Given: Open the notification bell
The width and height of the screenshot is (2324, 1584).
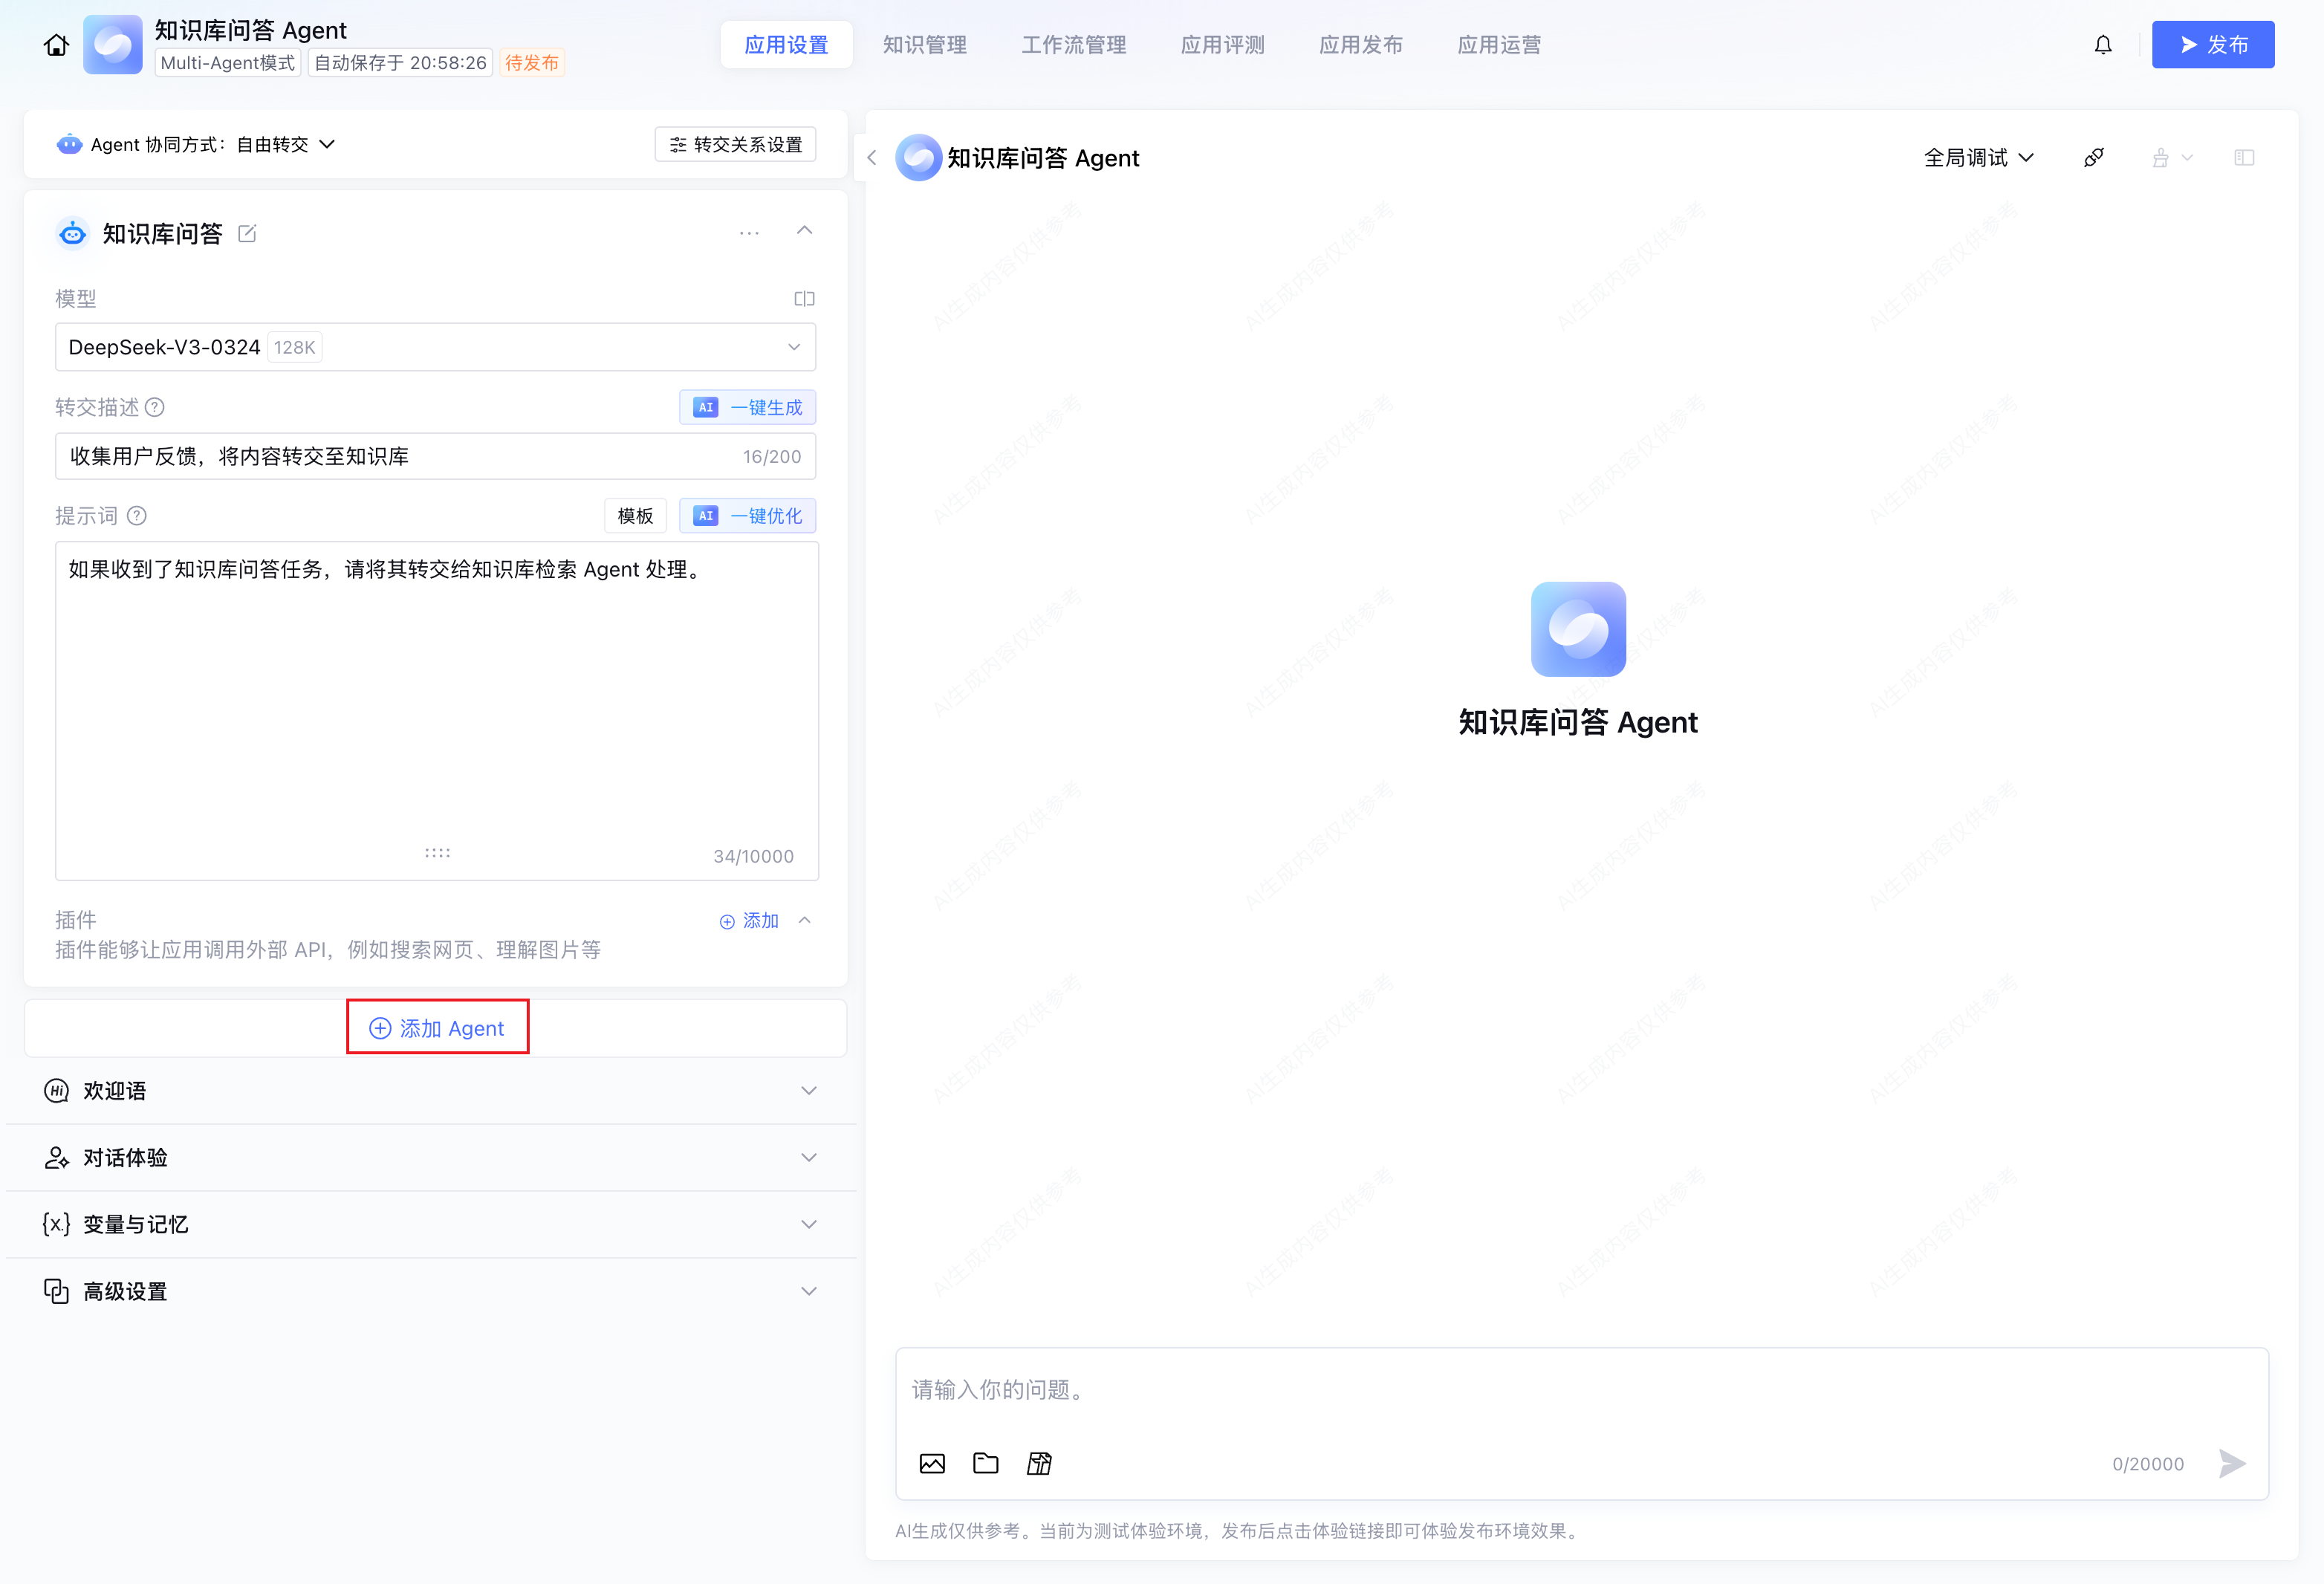Looking at the screenshot, I should pos(2103,45).
